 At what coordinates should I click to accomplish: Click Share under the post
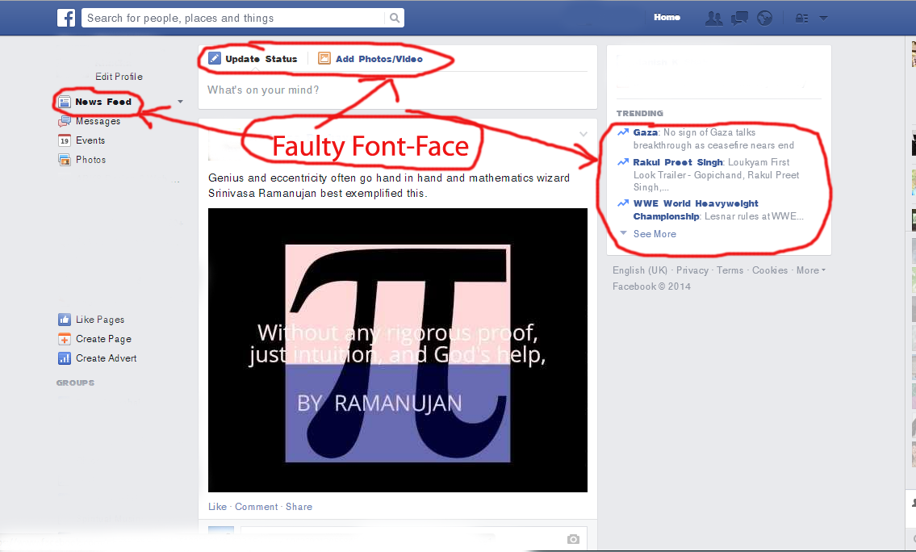pos(299,507)
